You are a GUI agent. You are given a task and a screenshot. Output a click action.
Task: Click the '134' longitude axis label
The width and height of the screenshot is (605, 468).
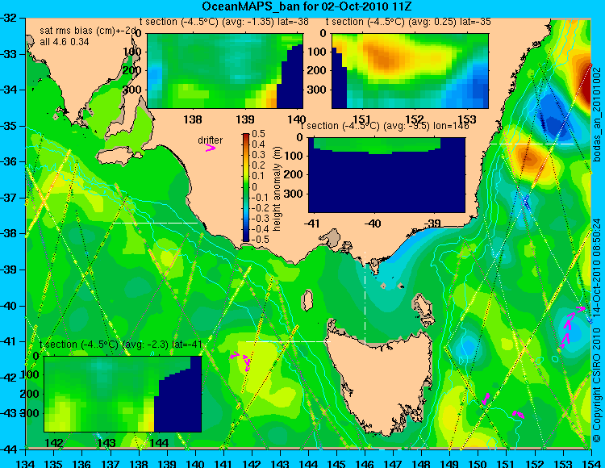27,463
